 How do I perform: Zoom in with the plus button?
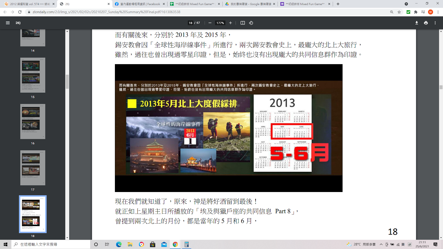230,23
